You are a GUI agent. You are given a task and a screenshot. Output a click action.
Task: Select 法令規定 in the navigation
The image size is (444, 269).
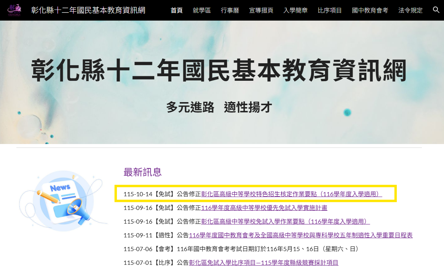pyautogui.click(x=410, y=11)
